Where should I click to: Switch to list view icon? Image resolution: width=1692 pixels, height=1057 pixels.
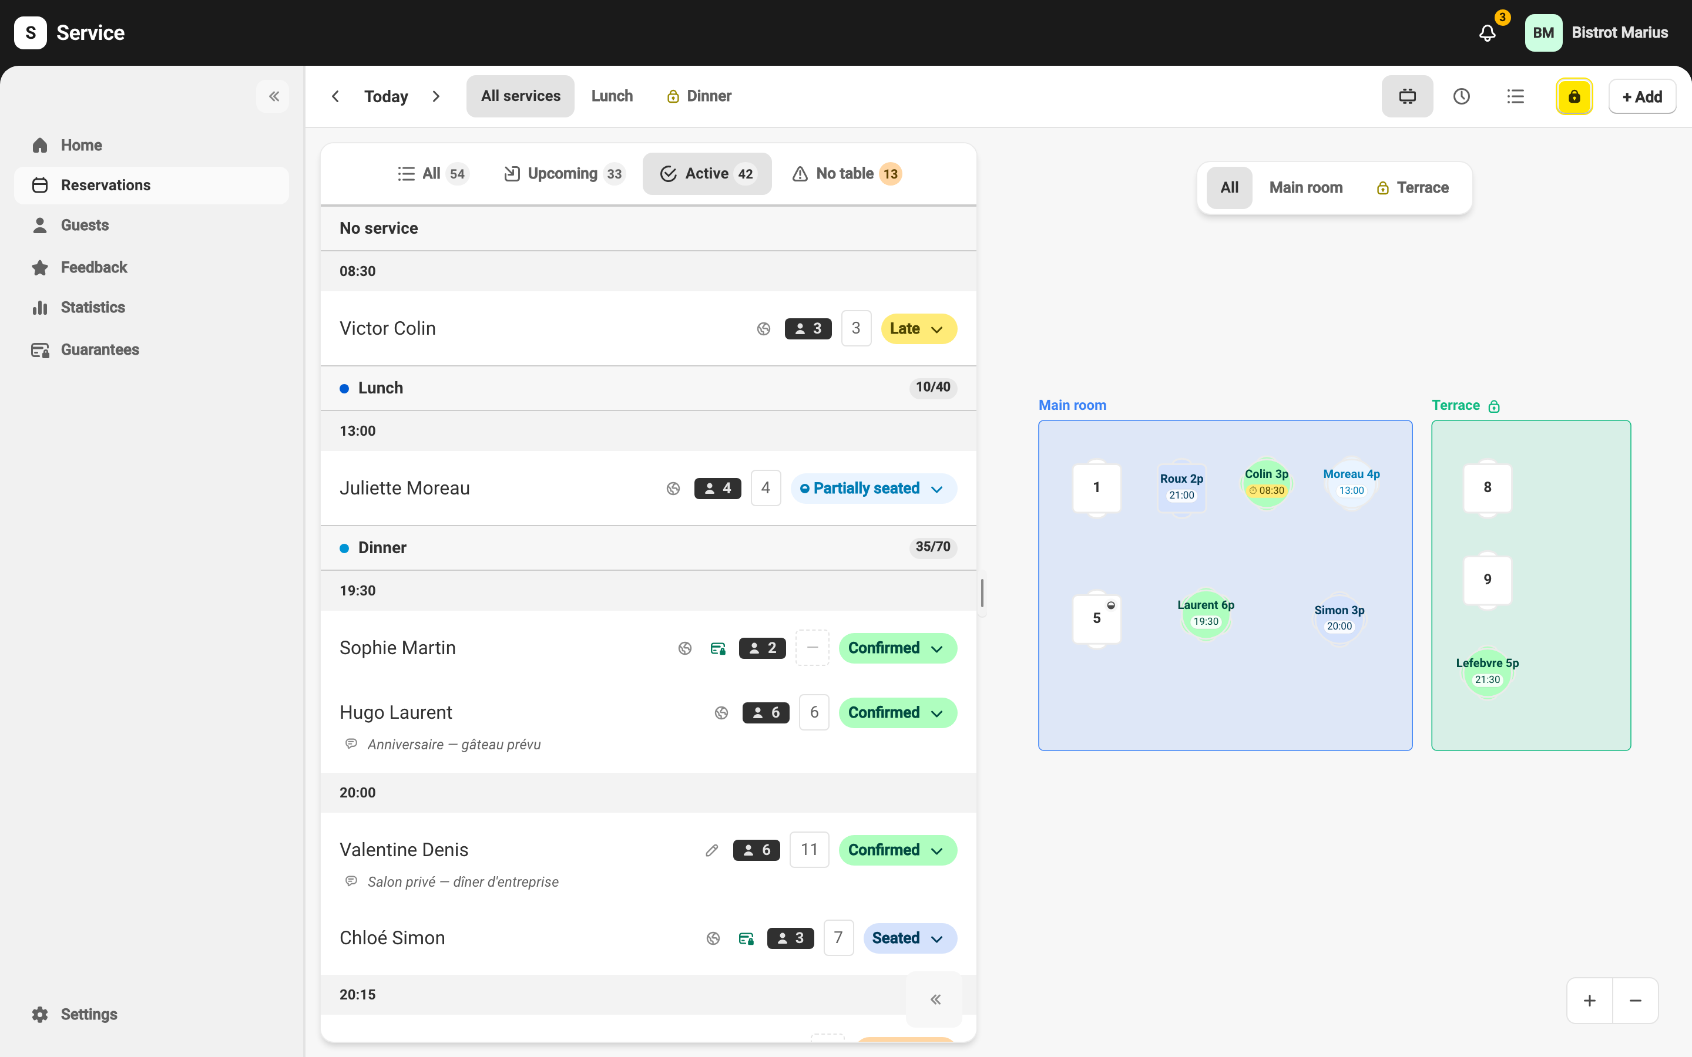[x=1515, y=96]
